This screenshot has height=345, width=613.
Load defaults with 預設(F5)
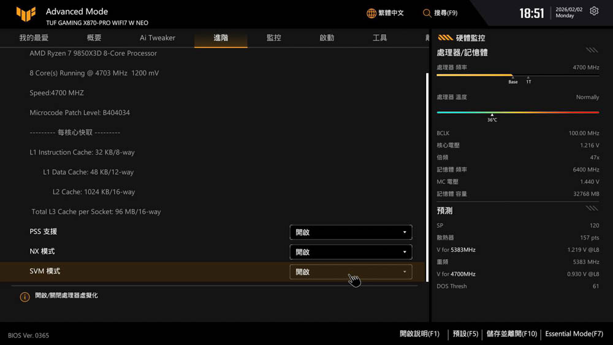[x=465, y=334]
